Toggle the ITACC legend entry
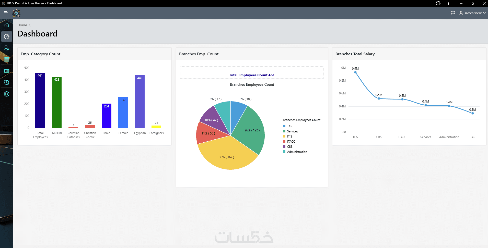This screenshot has height=248, width=488. [289, 142]
